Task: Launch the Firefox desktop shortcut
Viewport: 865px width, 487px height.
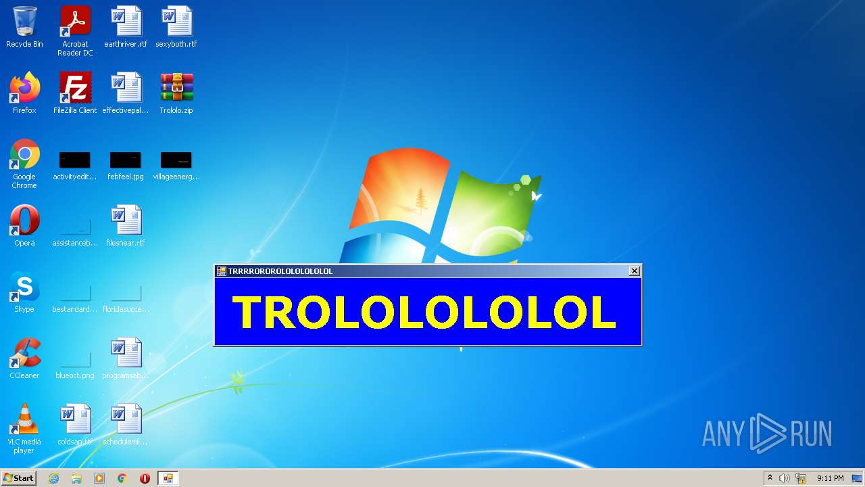Action: [x=24, y=93]
